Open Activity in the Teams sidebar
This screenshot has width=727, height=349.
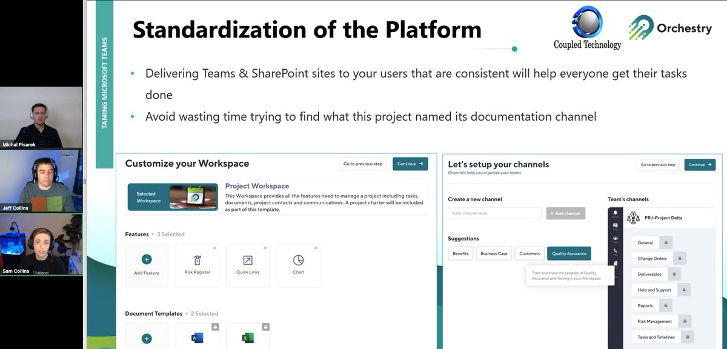(616, 214)
